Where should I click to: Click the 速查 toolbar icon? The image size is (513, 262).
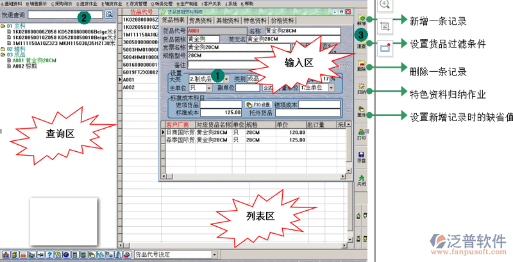click(x=361, y=44)
